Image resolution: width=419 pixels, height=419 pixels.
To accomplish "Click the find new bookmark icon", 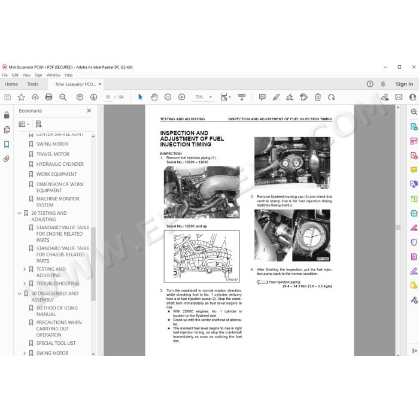I will (x=39, y=124).
